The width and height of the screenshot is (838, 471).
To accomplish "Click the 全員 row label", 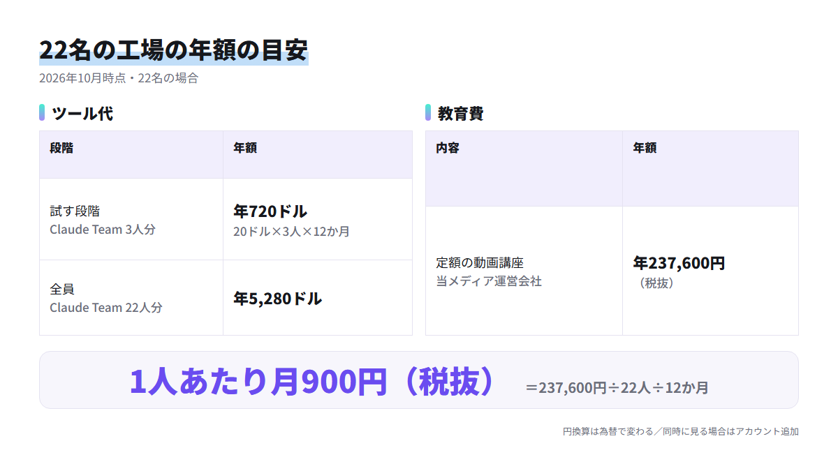I will 62,289.
